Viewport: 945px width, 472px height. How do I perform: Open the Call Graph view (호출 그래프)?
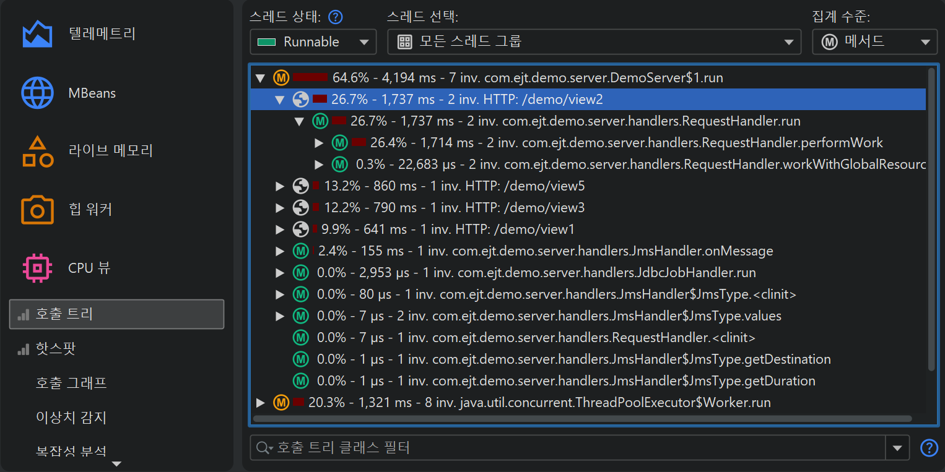tap(71, 384)
